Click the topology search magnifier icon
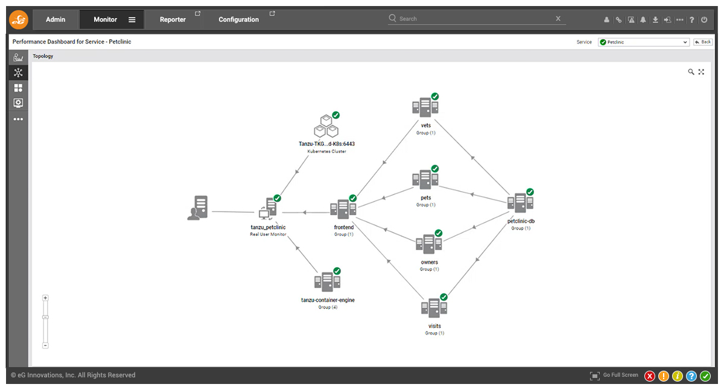724x390 pixels. click(x=691, y=72)
